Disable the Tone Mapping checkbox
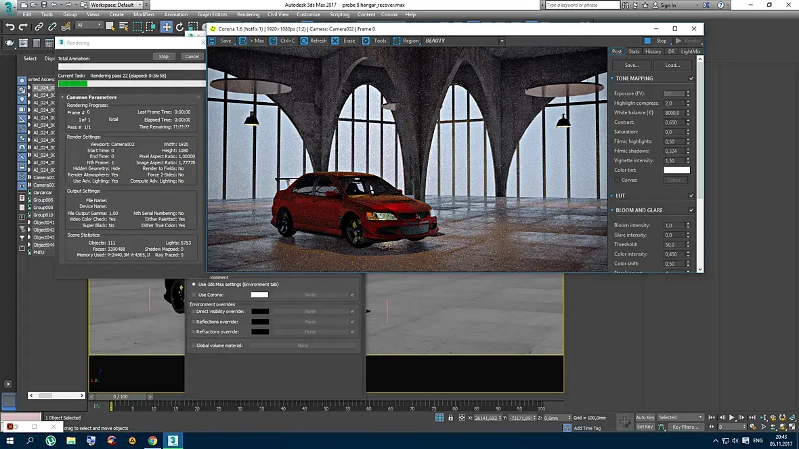799x449 pixels. click(691, 78)
